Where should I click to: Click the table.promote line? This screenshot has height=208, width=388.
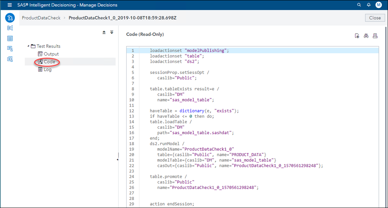[168, 177]
